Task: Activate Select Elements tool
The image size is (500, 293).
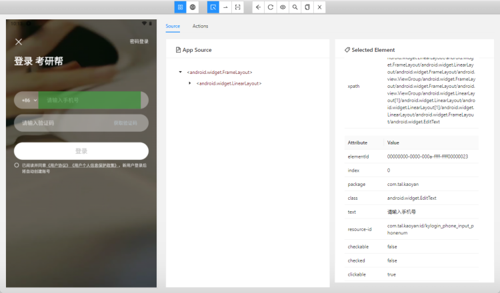Action: click(213, 7)
